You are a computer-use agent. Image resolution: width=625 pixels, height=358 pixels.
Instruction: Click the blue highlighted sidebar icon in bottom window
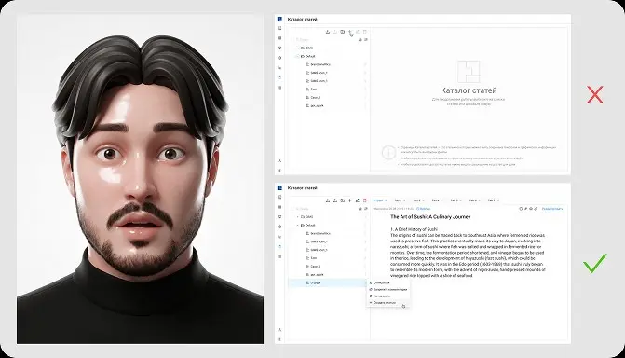pos(279,247)
